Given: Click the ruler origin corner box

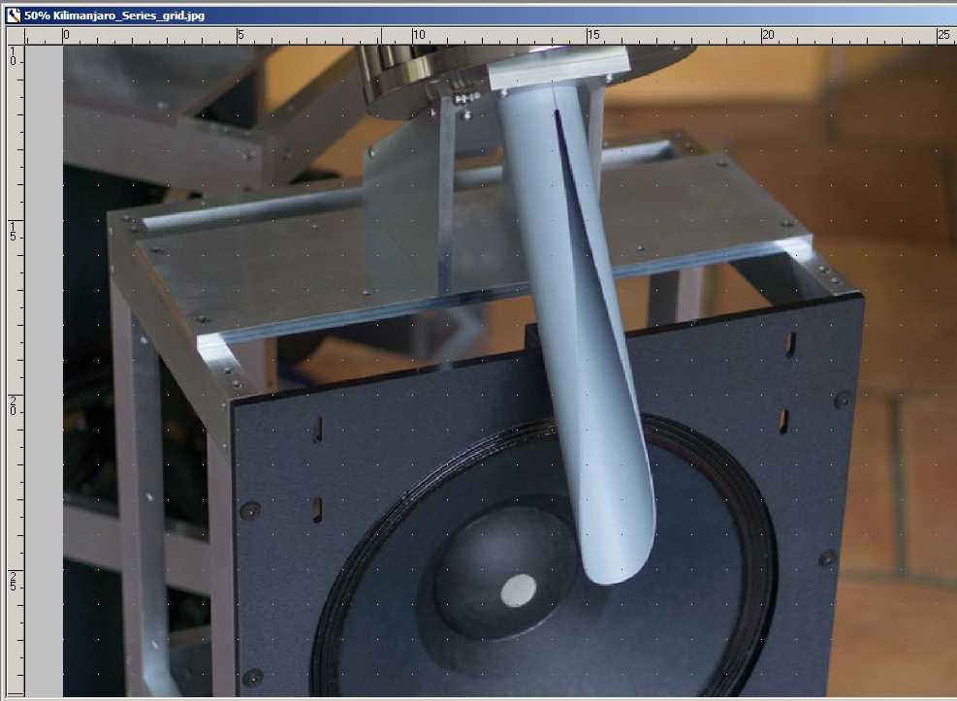Looking at the screenshot, I should pyautogui.click(x=16, y=35).
